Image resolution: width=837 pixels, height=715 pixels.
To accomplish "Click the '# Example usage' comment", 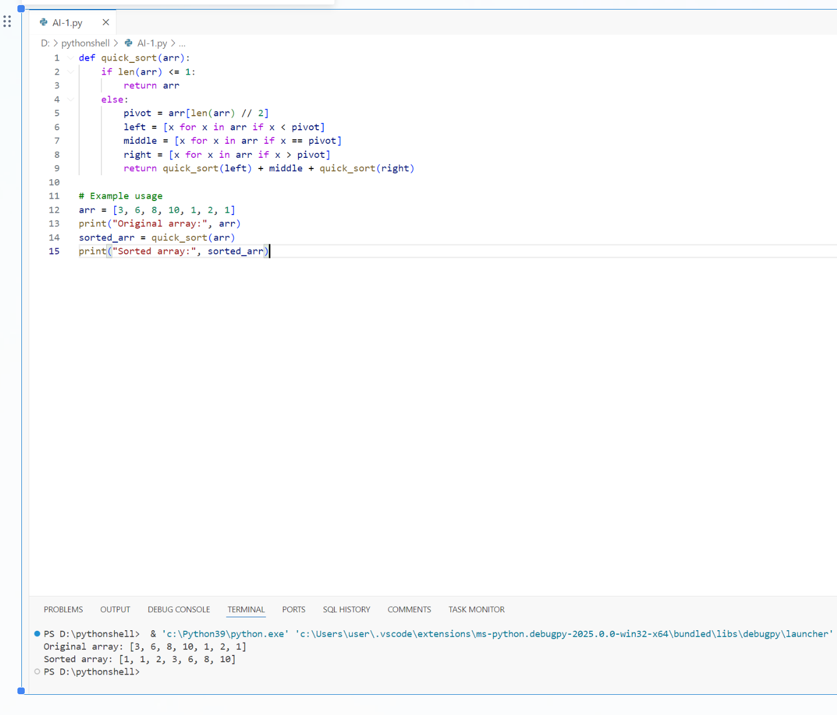I will pyautogui.click(x=121, y=196).
